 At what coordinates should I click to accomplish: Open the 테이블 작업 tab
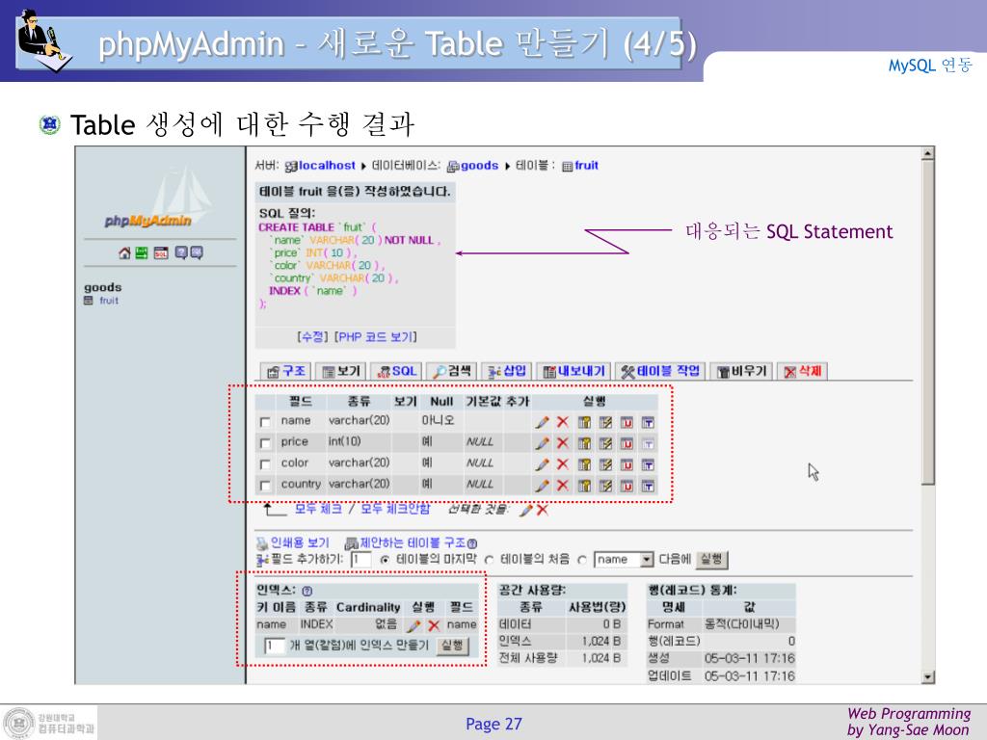pos(659,371)
